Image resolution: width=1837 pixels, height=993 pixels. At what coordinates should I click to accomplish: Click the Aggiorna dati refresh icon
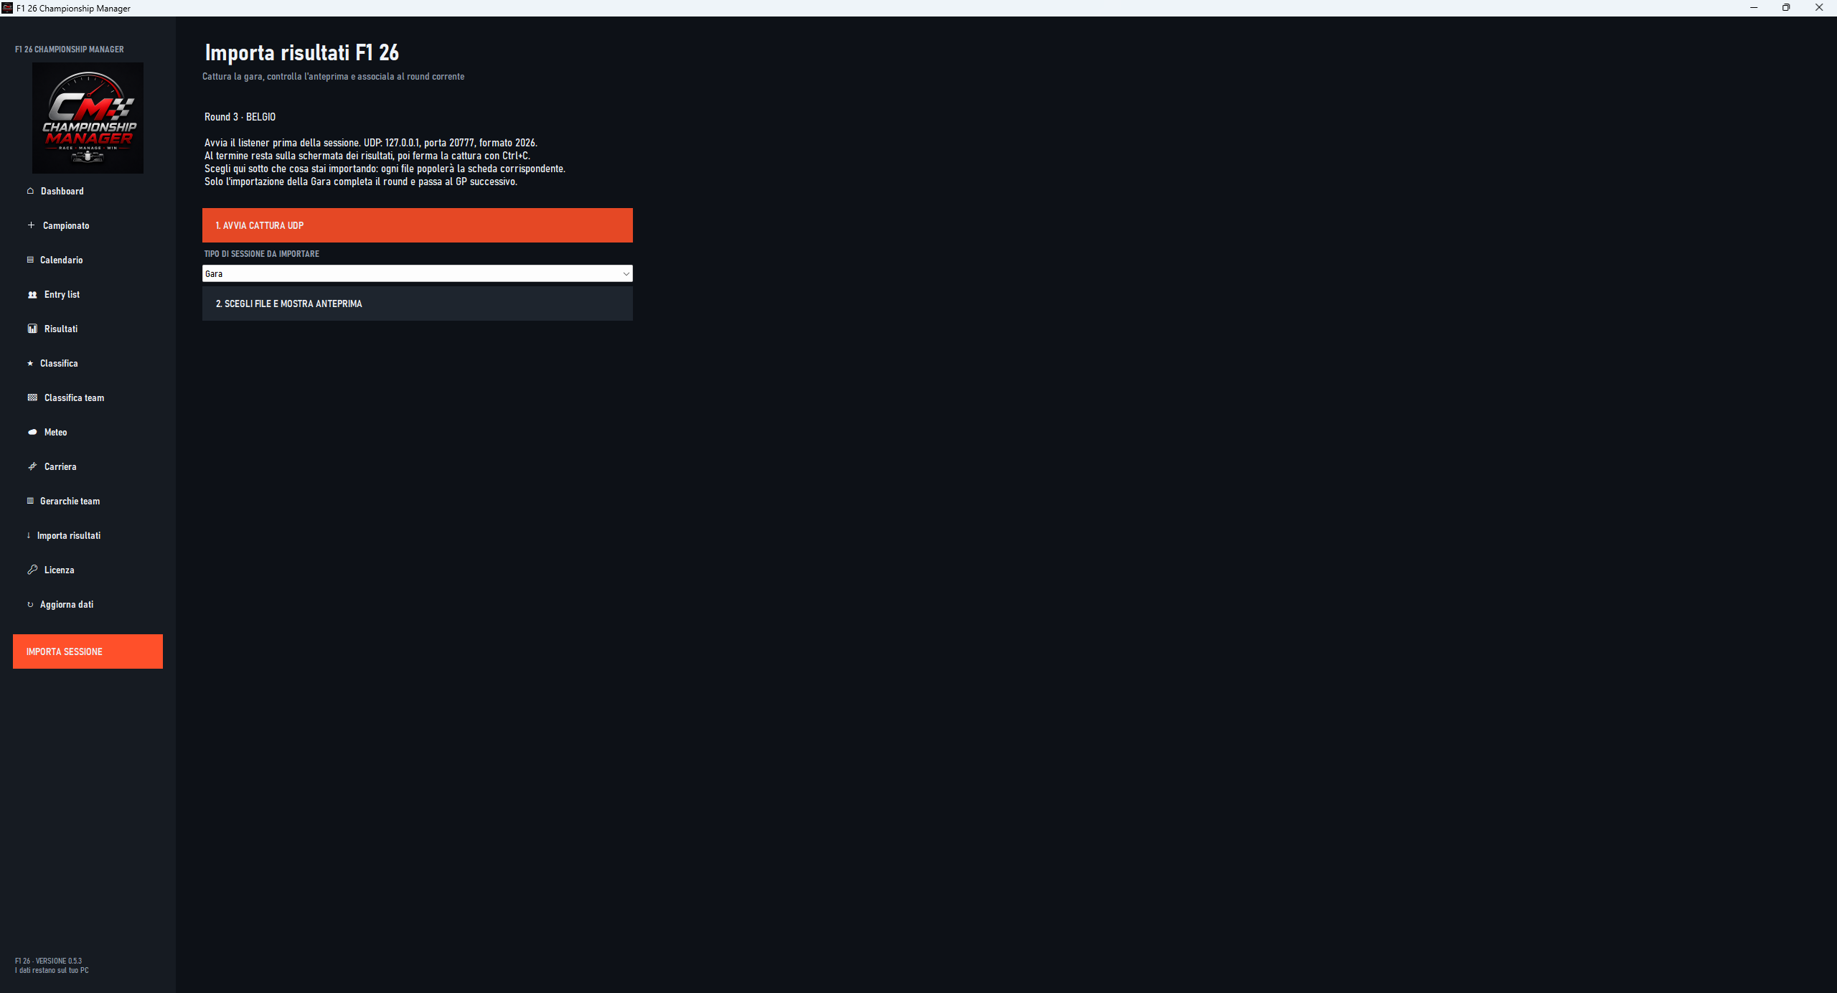coord(30,605)
